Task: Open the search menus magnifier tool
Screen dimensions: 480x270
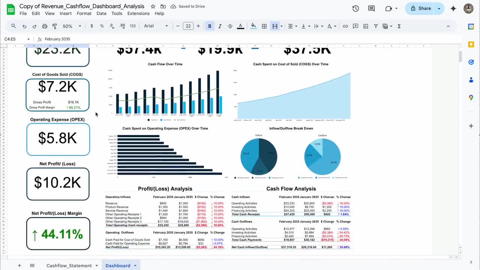Action: click(13, 26)
